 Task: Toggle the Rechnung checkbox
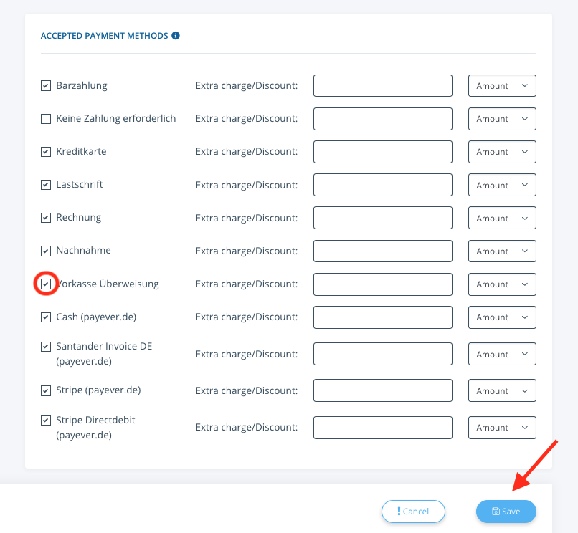point(46,218)
